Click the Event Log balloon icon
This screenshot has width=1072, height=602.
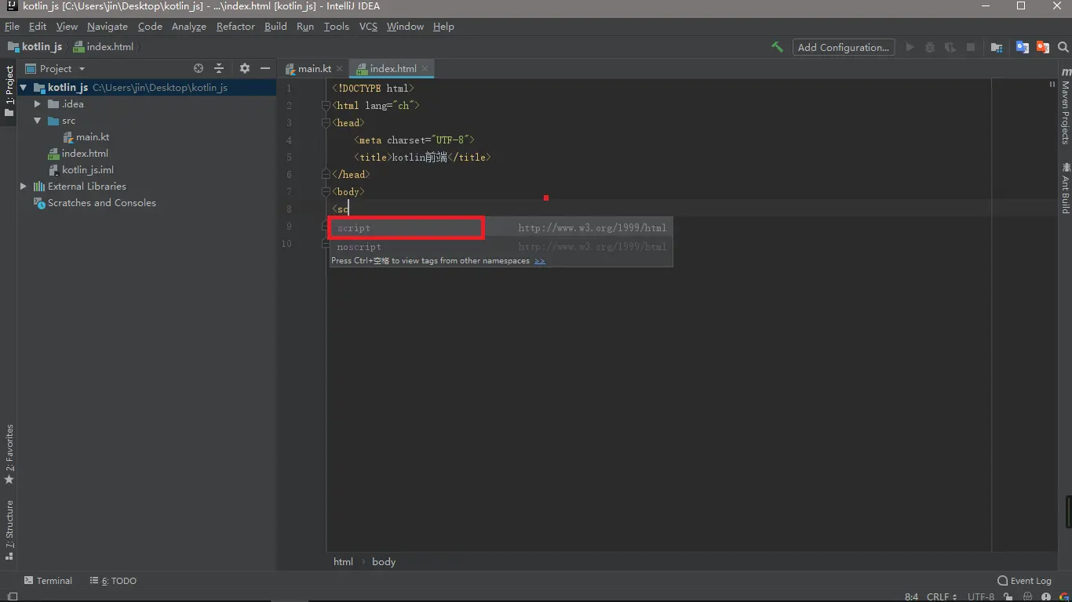click(1003, 581)
